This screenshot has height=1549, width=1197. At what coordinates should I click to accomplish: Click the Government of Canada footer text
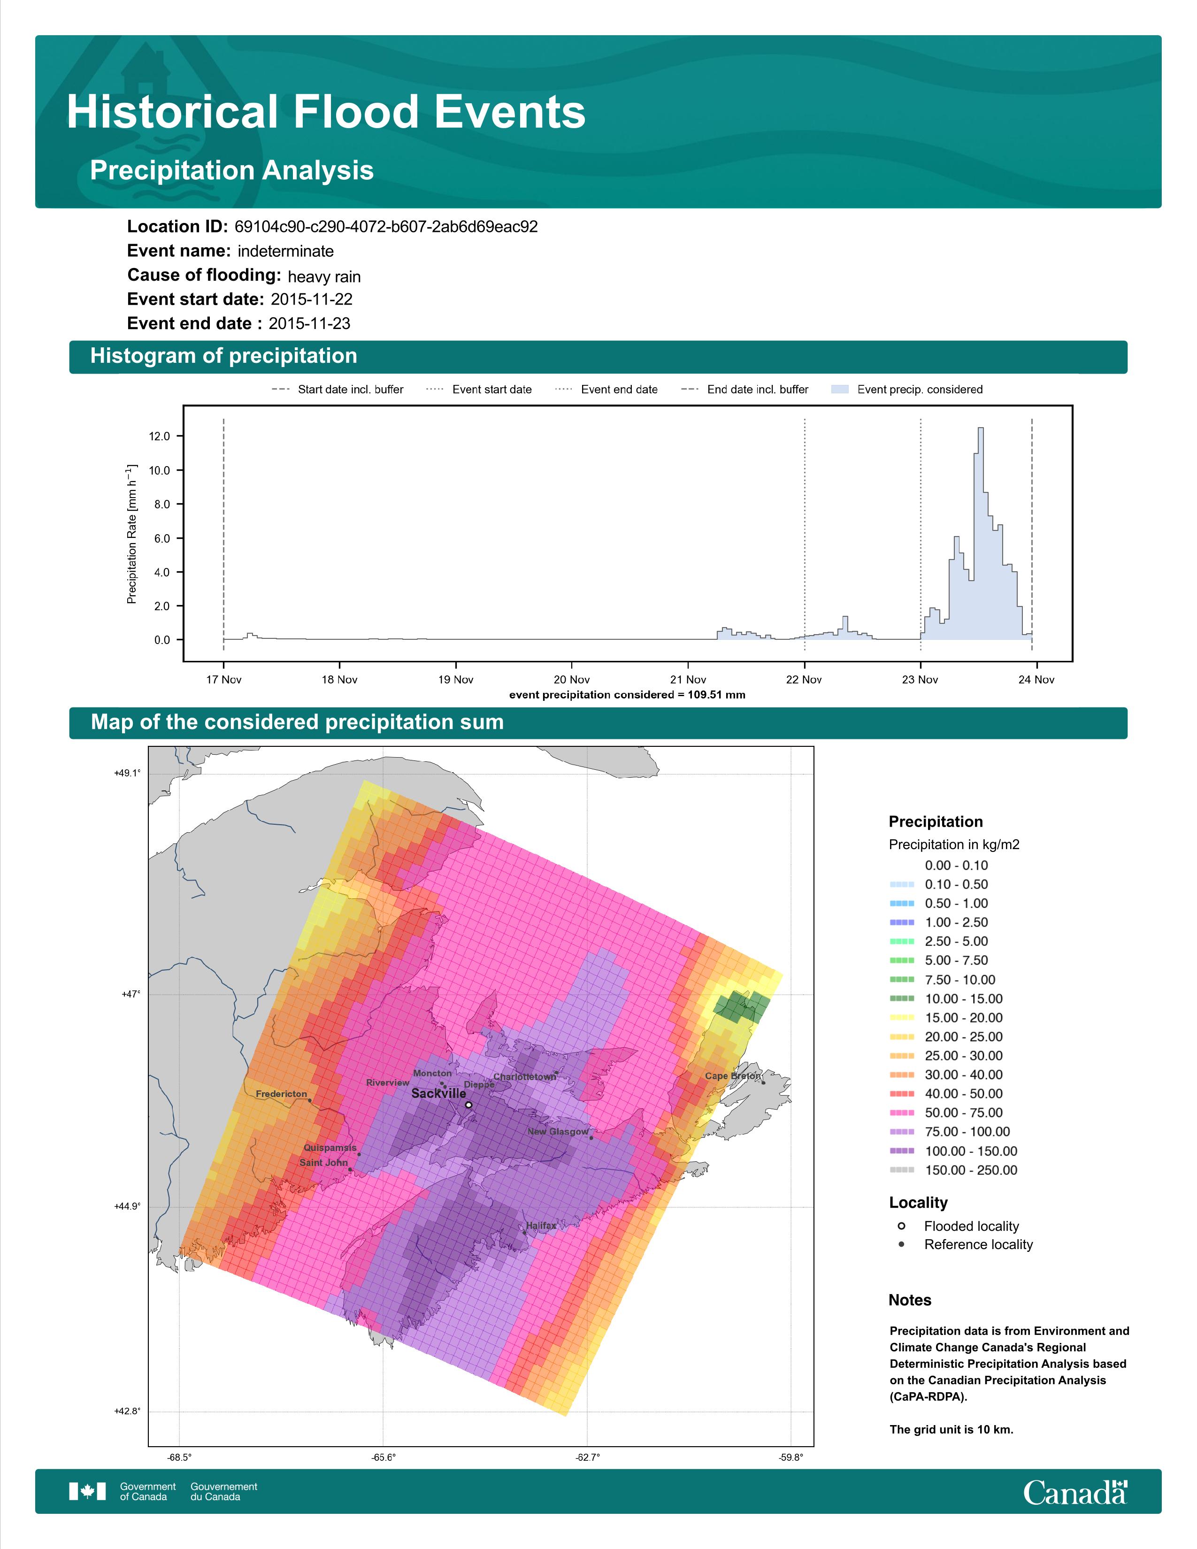[147, 1492]
